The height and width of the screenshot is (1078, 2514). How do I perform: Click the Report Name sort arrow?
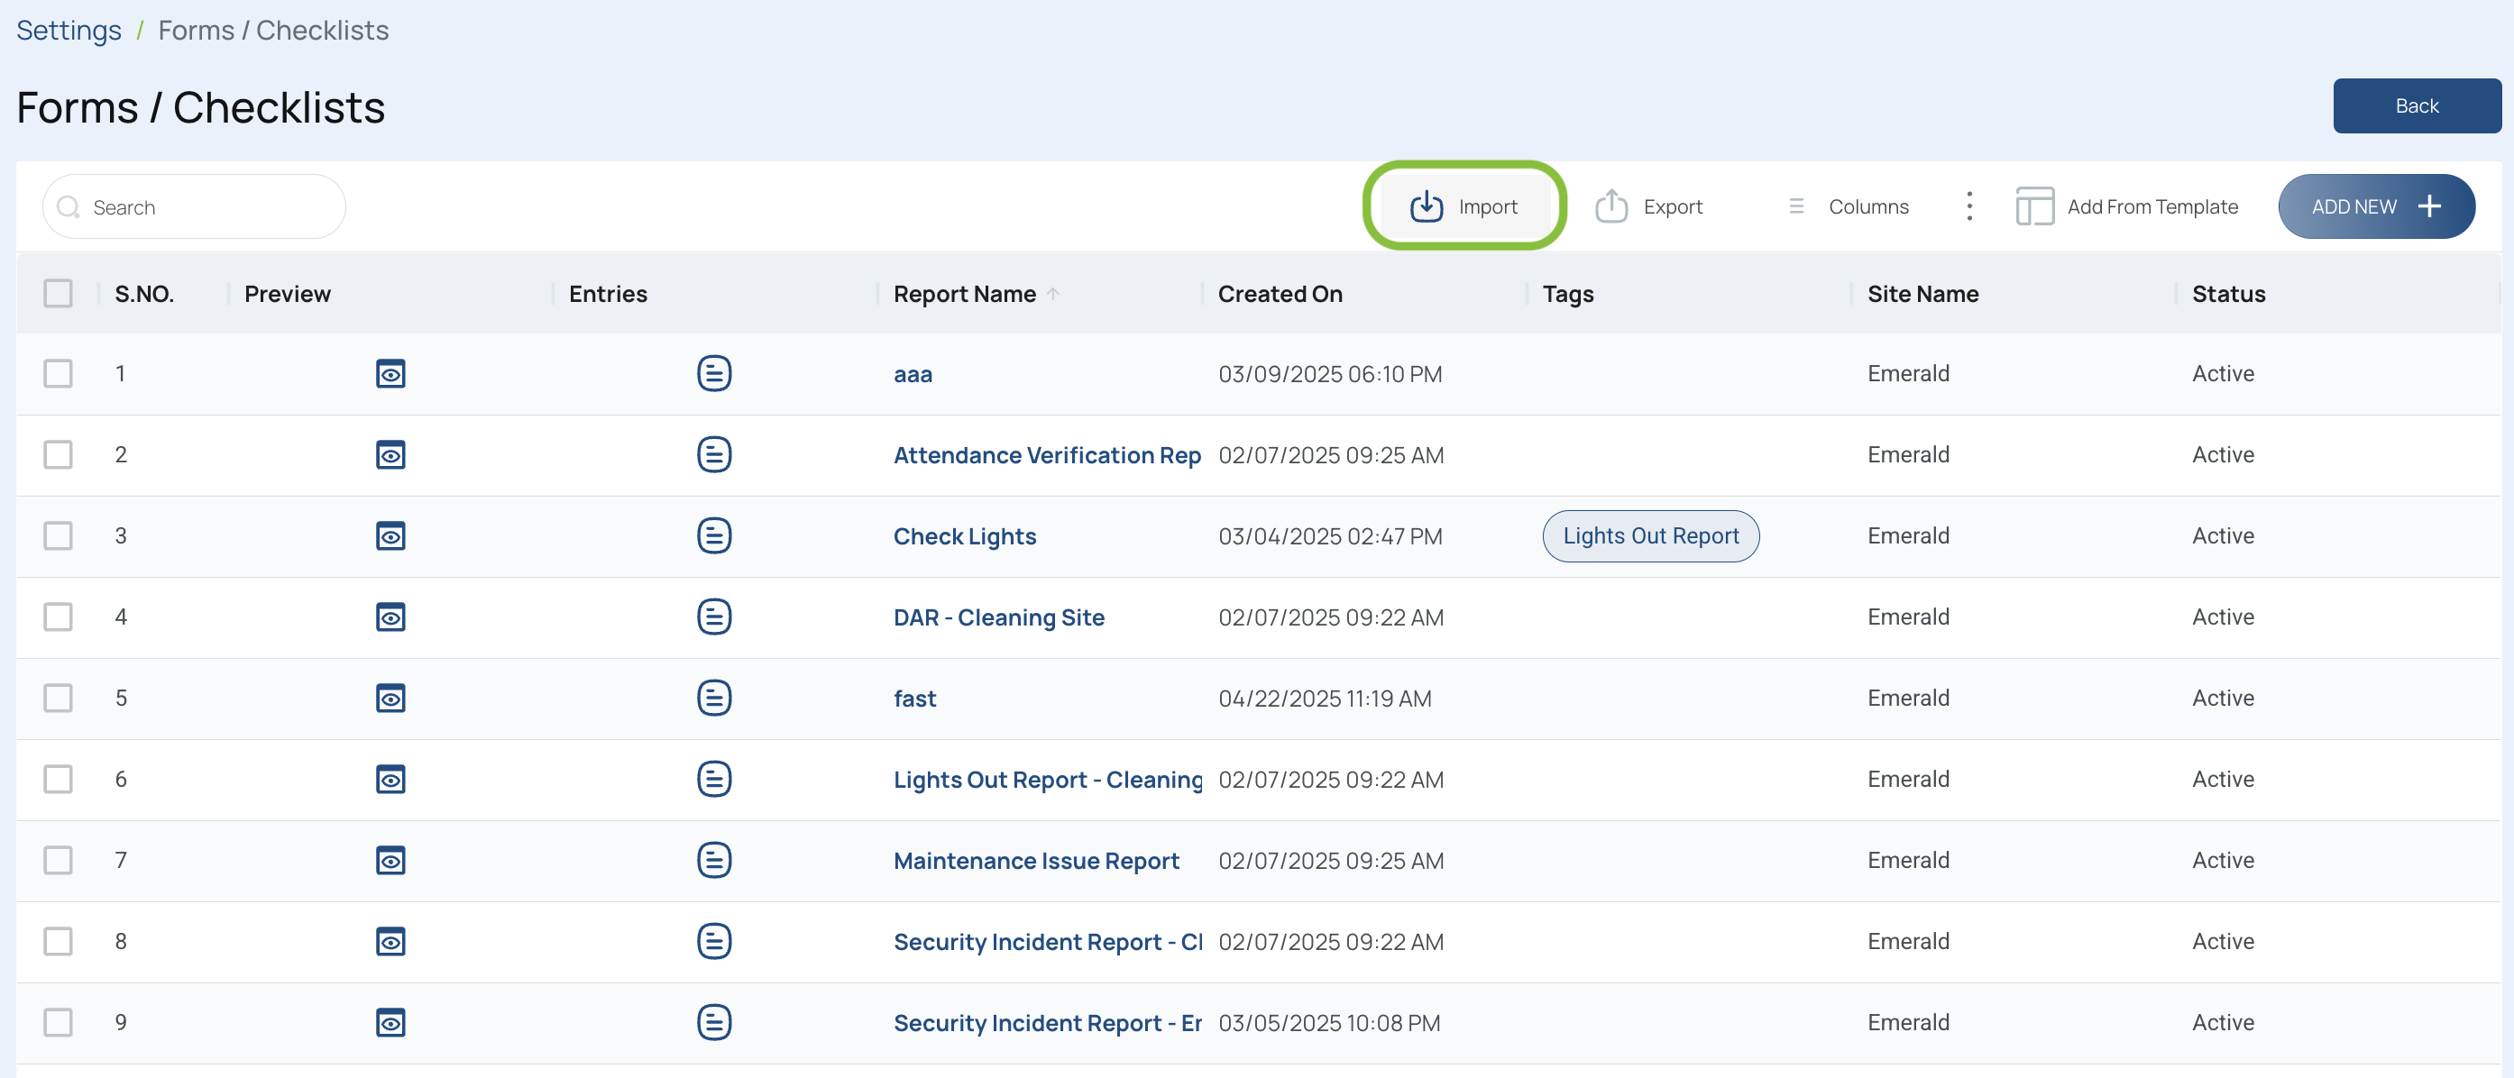pos(1053,294)
